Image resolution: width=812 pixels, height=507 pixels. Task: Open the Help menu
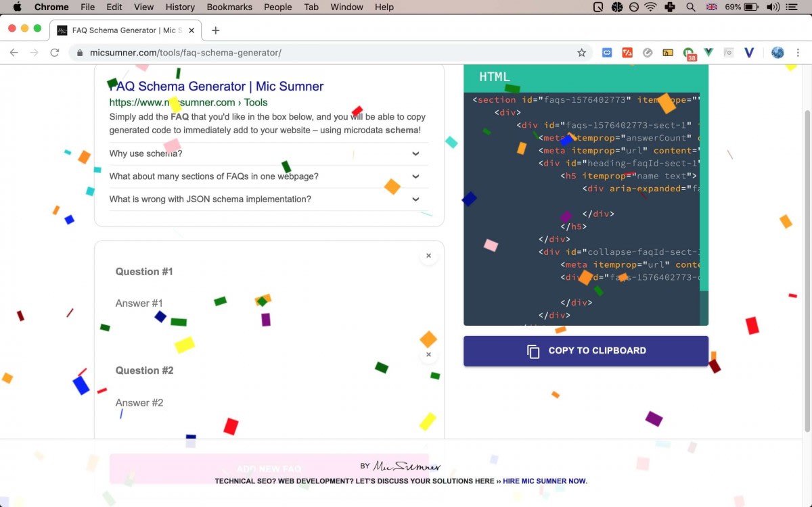384,7
